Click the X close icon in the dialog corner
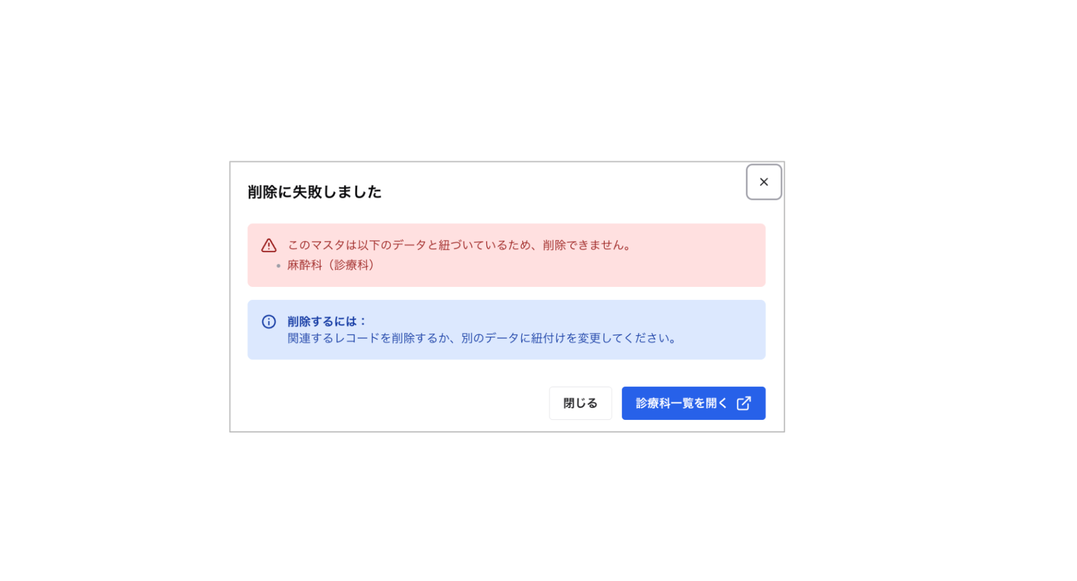Viewport: 1077px width, 581px height. click(x=763, y=182)
